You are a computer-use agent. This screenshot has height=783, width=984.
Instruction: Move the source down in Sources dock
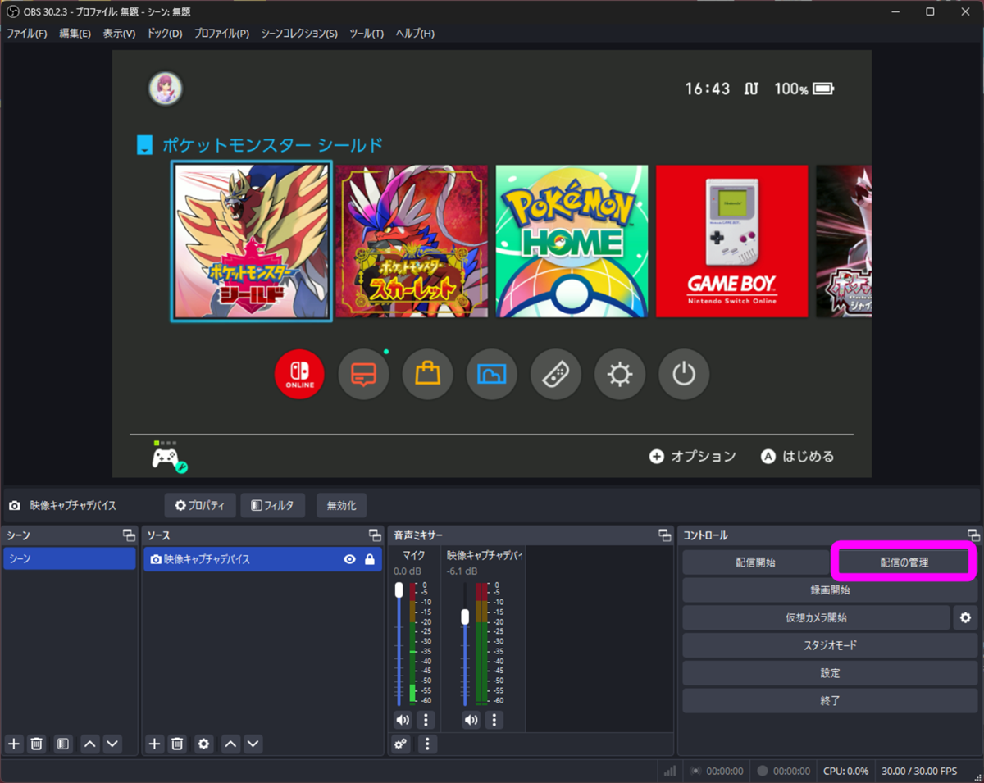pyautogui.click(x=253, y=744)
